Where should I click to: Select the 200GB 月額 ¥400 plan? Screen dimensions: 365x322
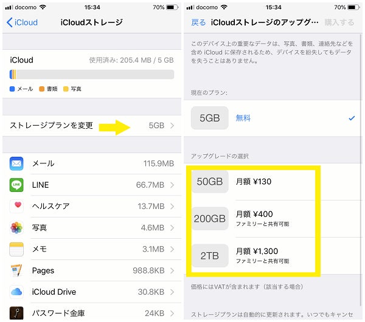point(273,219)
